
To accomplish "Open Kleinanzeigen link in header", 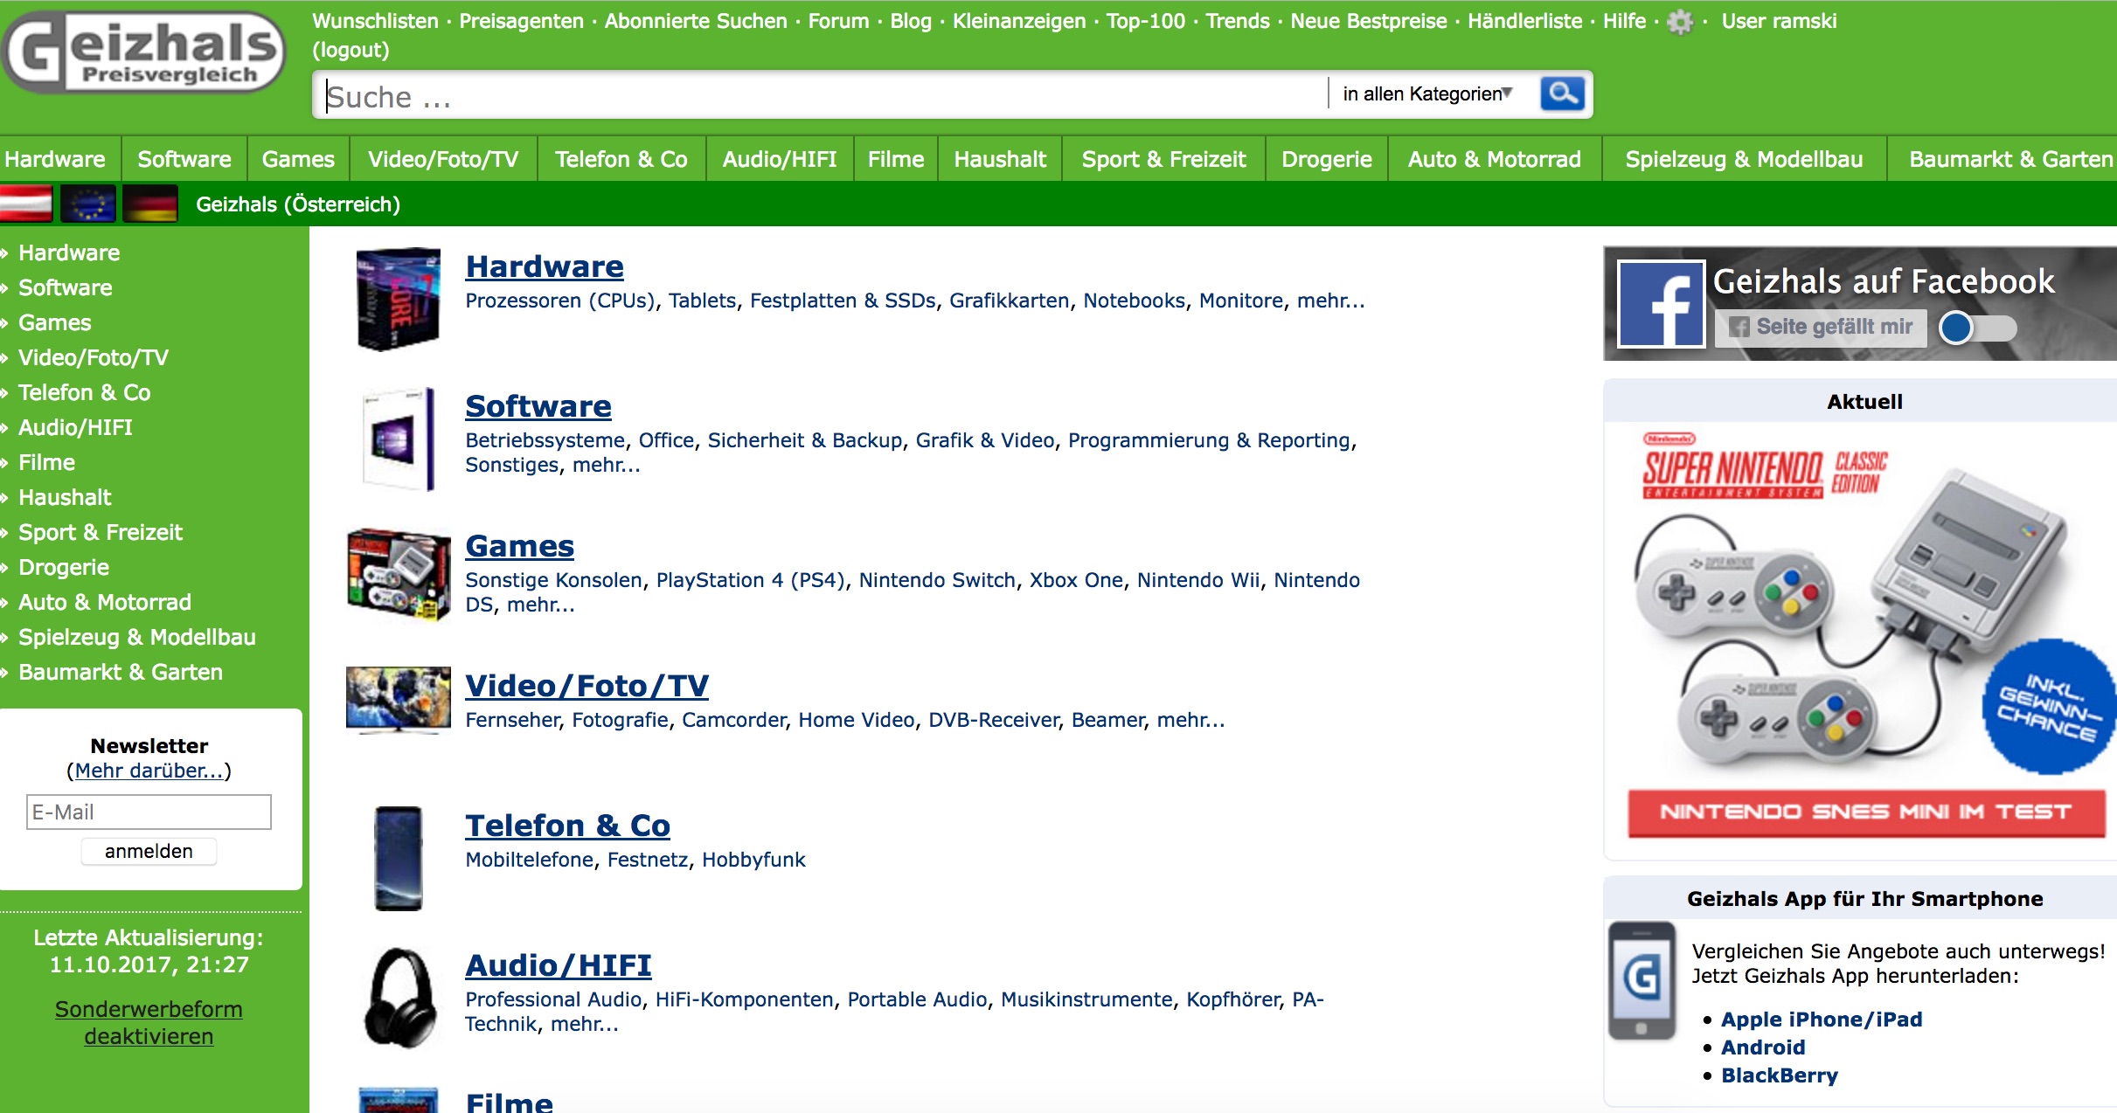I will [x=1019, y=21].
